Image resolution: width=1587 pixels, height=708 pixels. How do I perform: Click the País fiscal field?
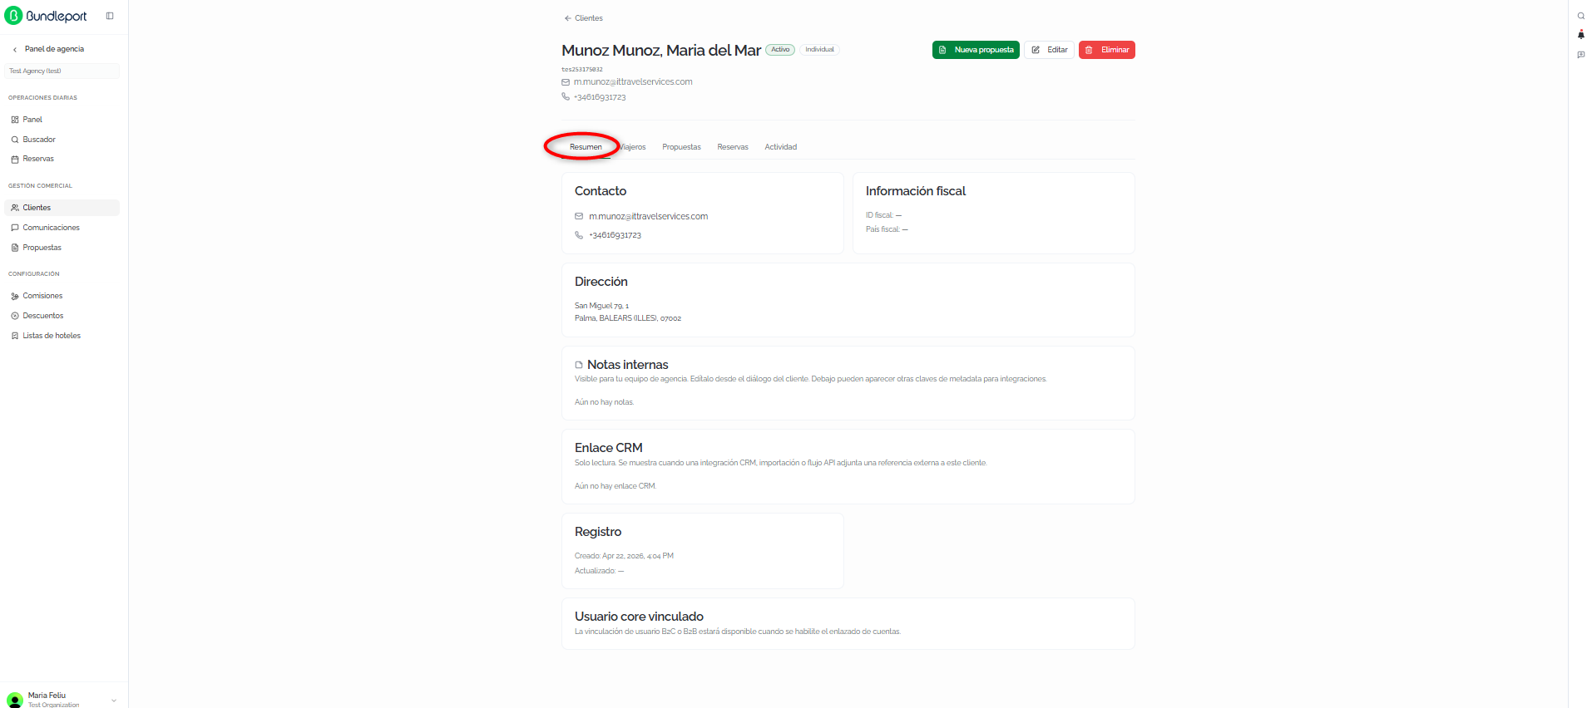click(887, 229)
